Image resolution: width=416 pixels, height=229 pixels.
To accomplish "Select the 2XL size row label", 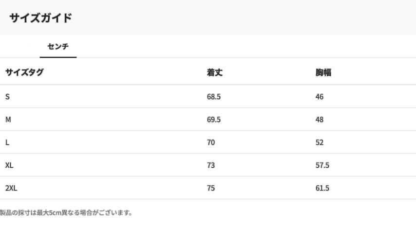I will point(11,188).
